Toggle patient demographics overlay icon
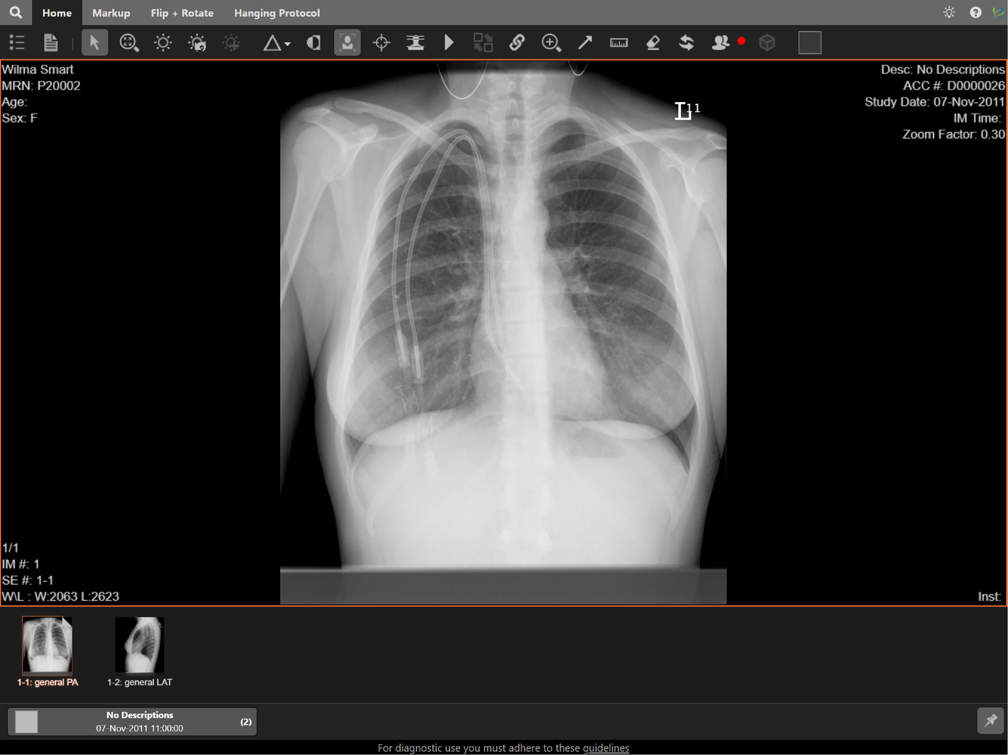The image size is (1008, 755). (347, 43)
